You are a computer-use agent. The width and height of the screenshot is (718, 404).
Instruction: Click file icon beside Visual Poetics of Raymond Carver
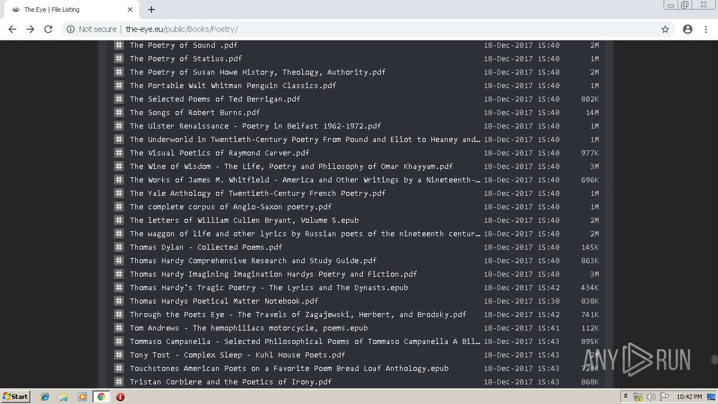tap(119, 153)
